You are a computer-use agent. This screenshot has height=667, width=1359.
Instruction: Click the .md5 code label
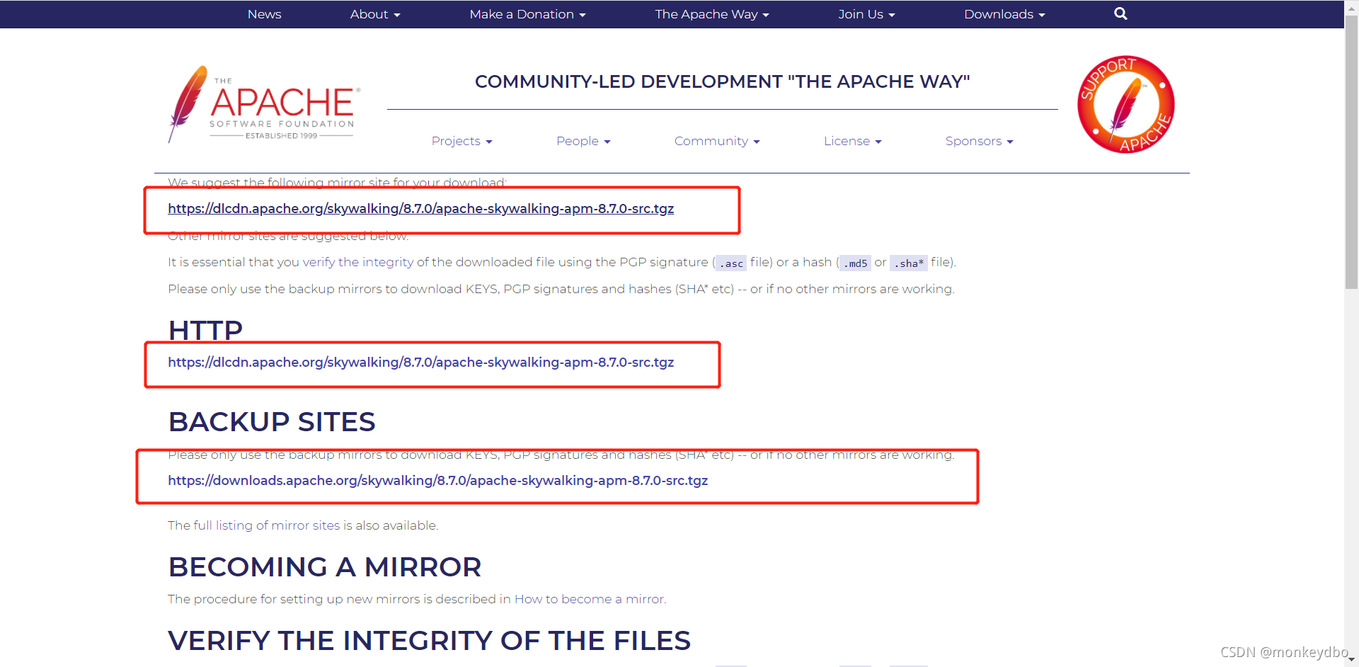point(855,263)
